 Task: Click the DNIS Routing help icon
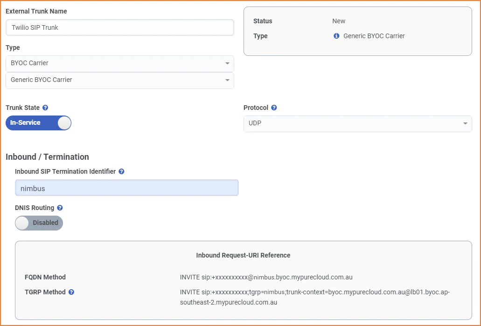click(x=60, y=208)
